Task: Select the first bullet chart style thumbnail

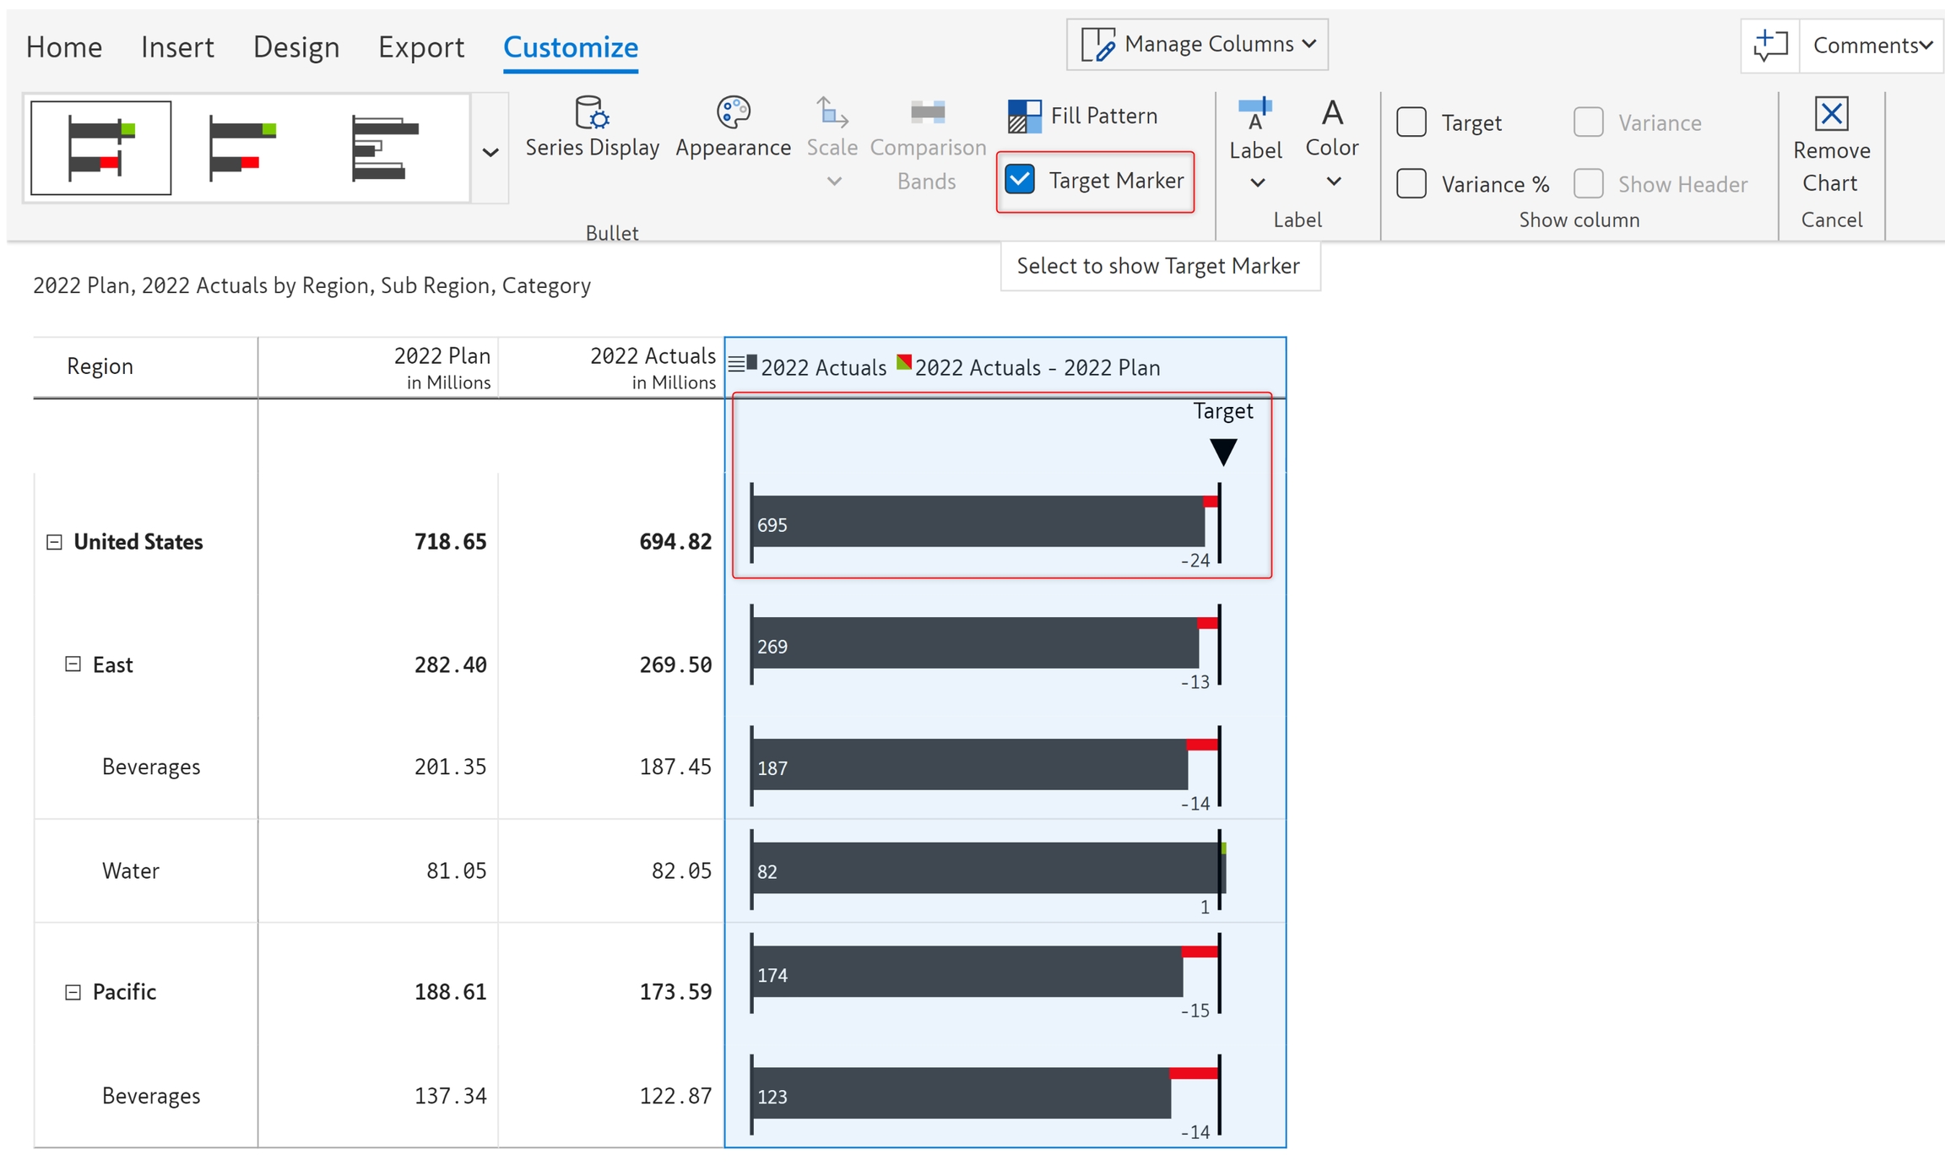Action: [x=101, y=149]
